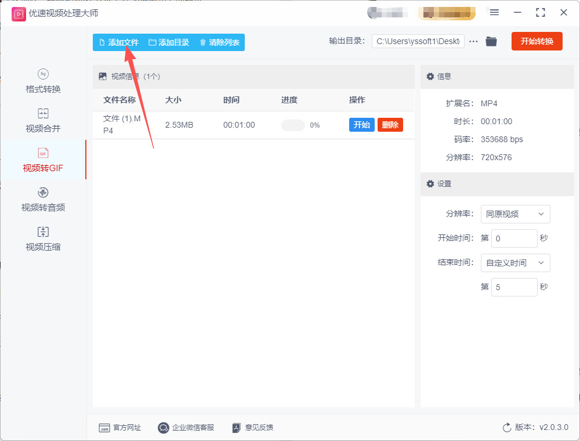Open the 结束时间 自定义时间 dropdown
This screenshot has width=580, height=441.
(515, 263)
